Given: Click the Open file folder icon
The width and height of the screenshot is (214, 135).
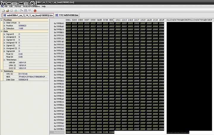Looking at the screenshot, I should pos(7,11).
